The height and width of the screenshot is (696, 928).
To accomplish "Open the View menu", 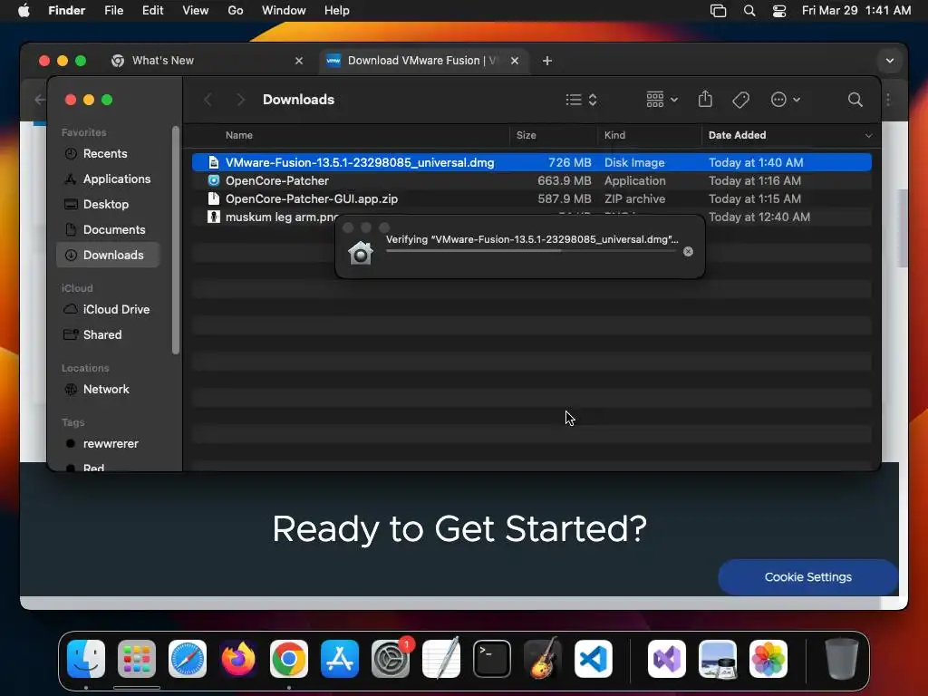I will point(196,11).
